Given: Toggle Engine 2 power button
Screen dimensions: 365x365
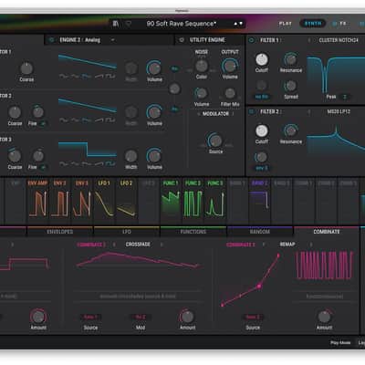Looking at the screenshot, I should pos(51,40).
